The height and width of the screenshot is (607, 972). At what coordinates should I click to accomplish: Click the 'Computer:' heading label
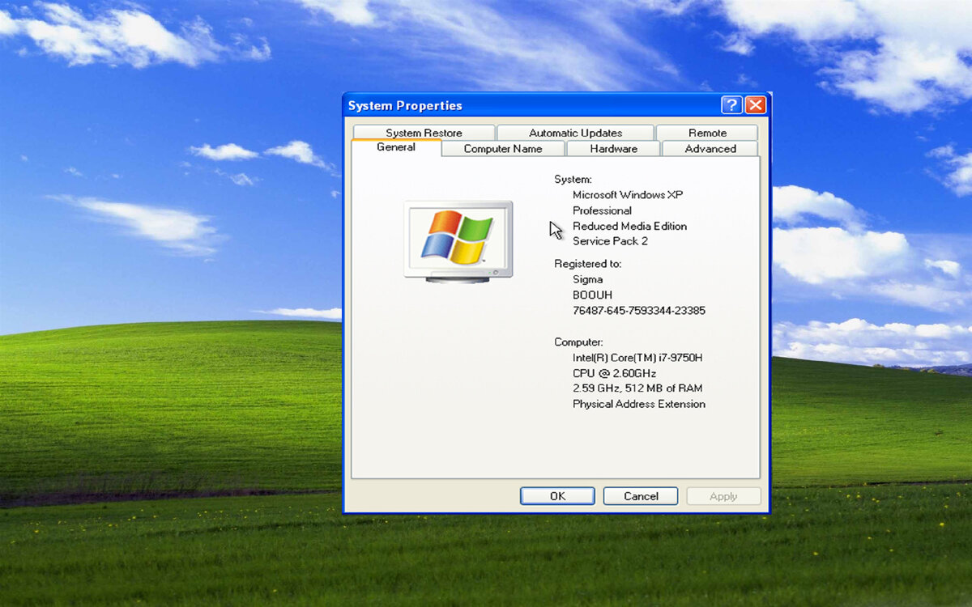tap(578, 342)
